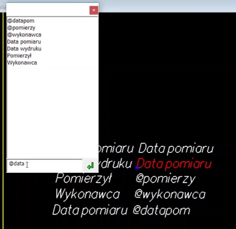236x229 pixels.
Task: Select Data pomiaru text left of @datapom
Action: coord(90,210)
